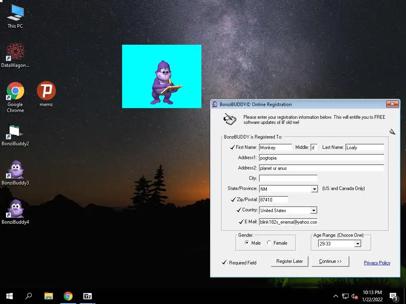This screenshot has width=406, height=304.
Task: Open the notification center icon
Action: (x=393, y=296)
